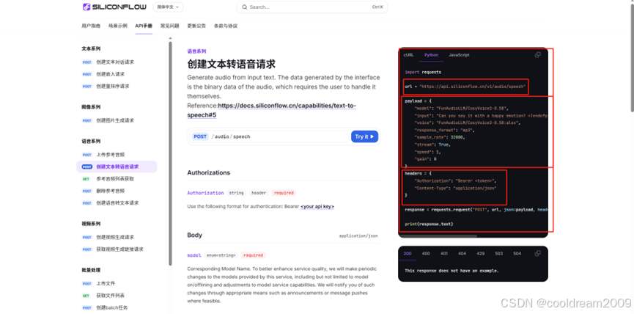The height and width of the screenshot is (314, 634).
Task: Open the docs.siliconflow.cn text-to-speech reference link
Action: (x=271, y=110)
